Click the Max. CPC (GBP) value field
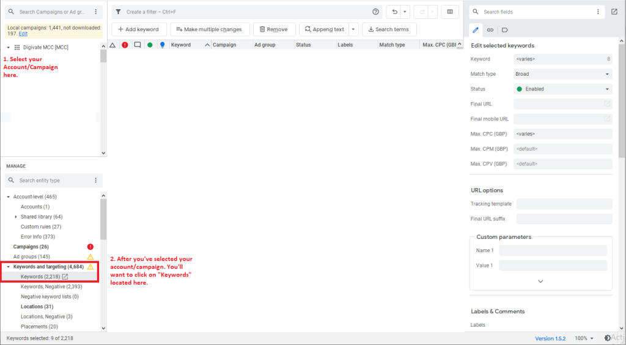This screenshot has height=345, width=626. 563,134
